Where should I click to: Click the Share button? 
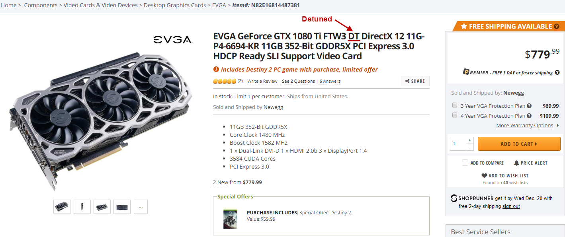coord(415,81)
